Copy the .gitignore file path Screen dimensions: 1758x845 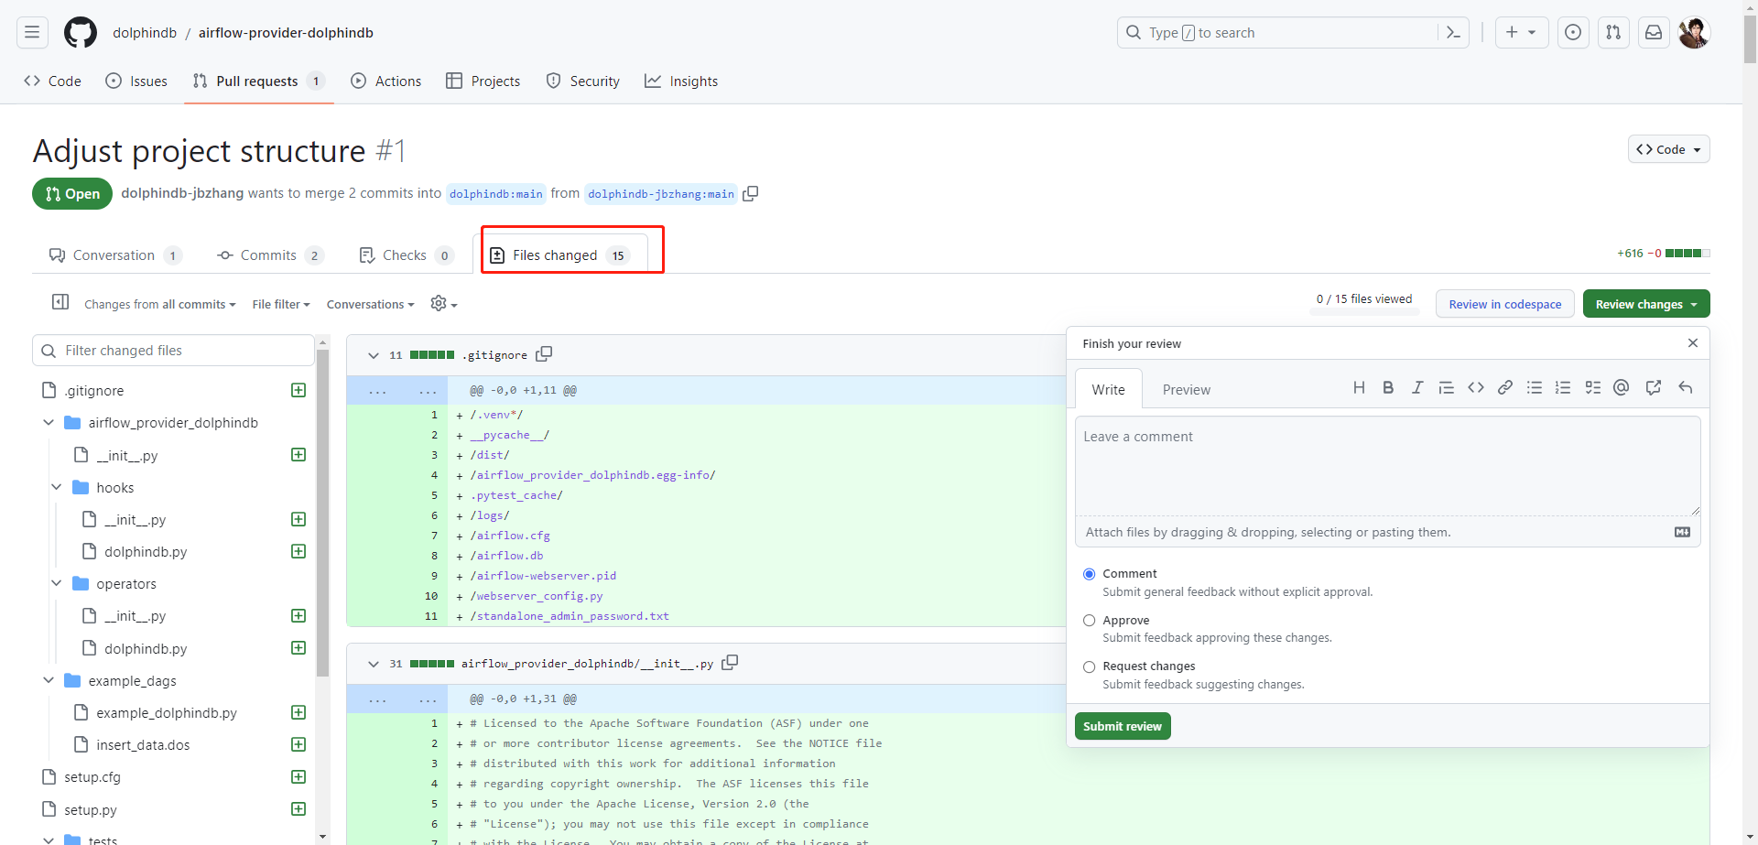coord(544,354)
